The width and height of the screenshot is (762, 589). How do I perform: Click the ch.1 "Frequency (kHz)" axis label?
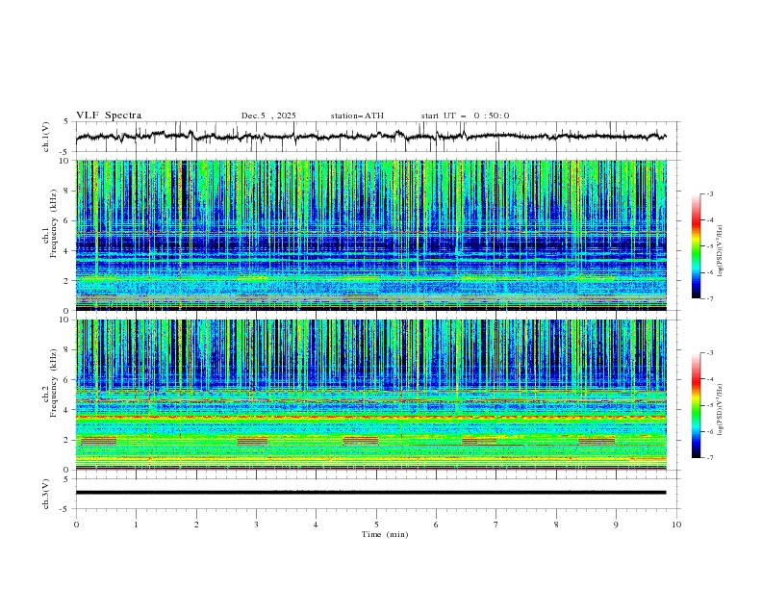[x=54, y=224]
